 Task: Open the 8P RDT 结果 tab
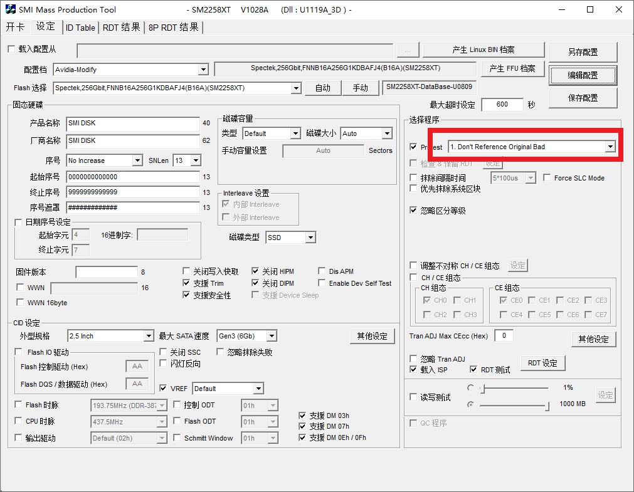point(174,28)
